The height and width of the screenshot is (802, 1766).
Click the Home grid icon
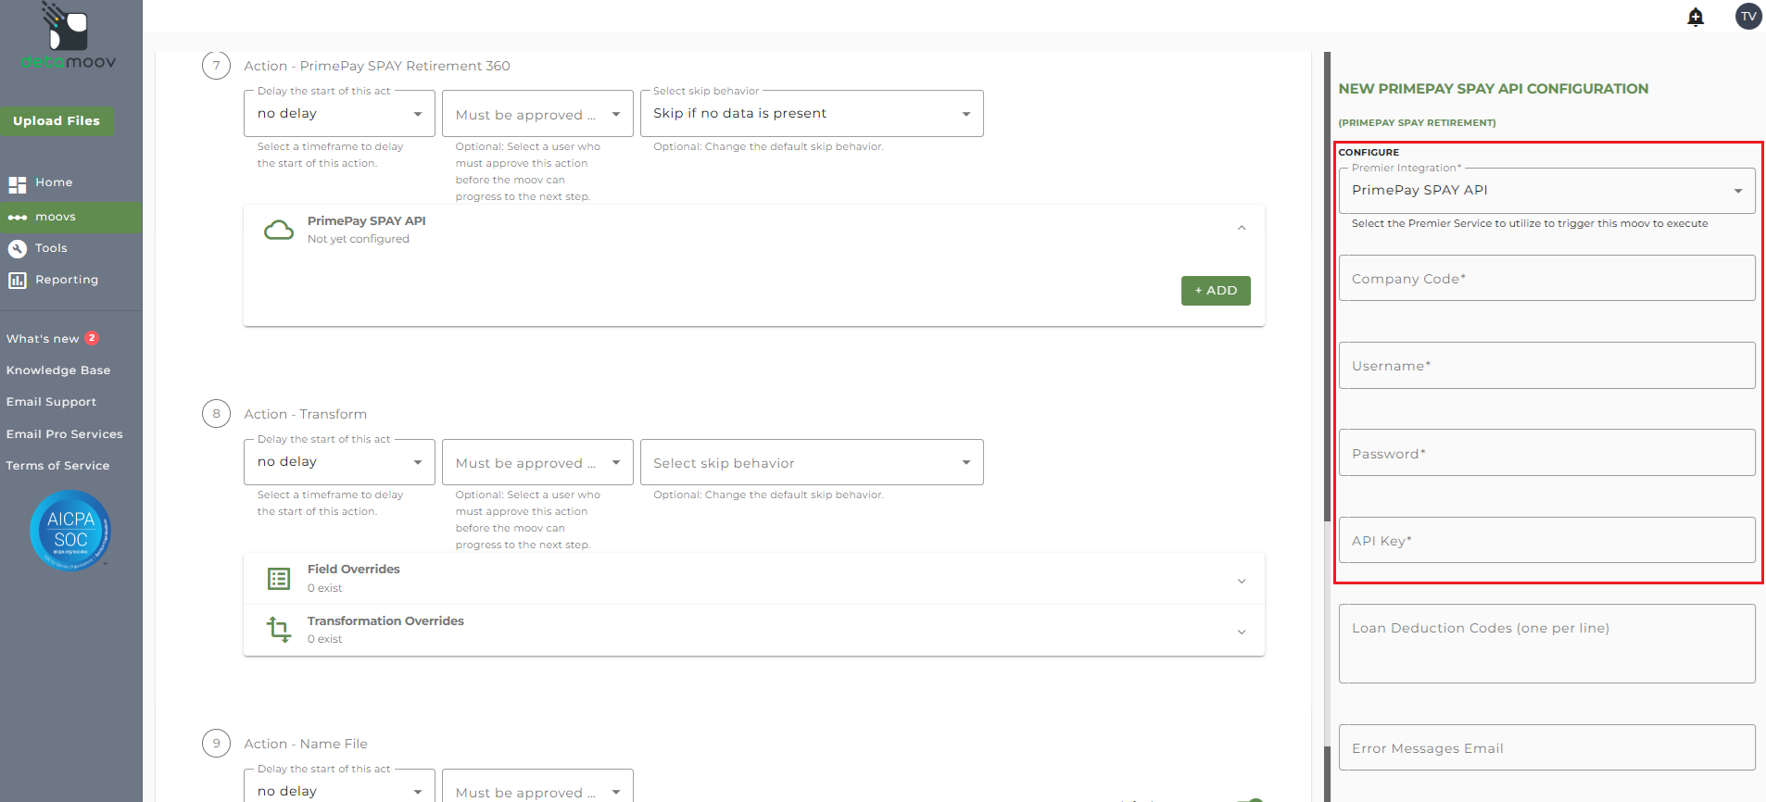tap(18, 183)
